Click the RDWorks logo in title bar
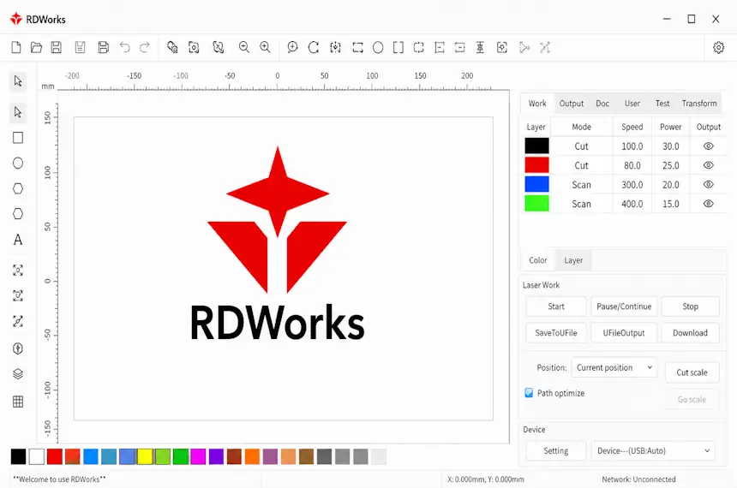Image resolution: width=737 pixels, height=488 pixels. click(x=16, y=19)
